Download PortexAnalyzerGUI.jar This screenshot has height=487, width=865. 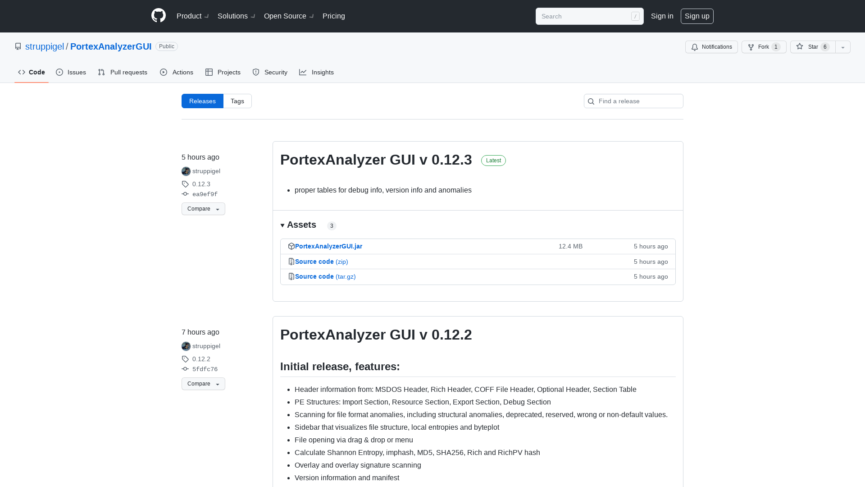(328, 246)
